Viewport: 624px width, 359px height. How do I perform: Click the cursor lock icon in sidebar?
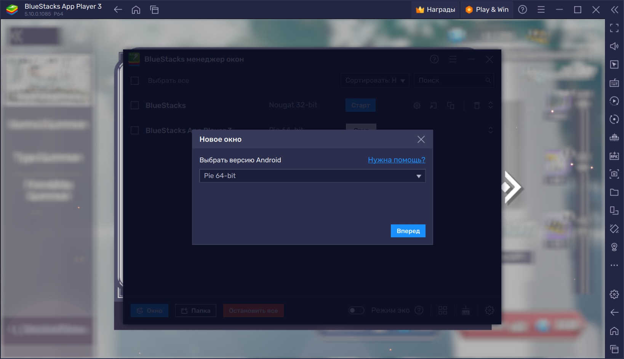pyautogui.click(x=614, y=64)
